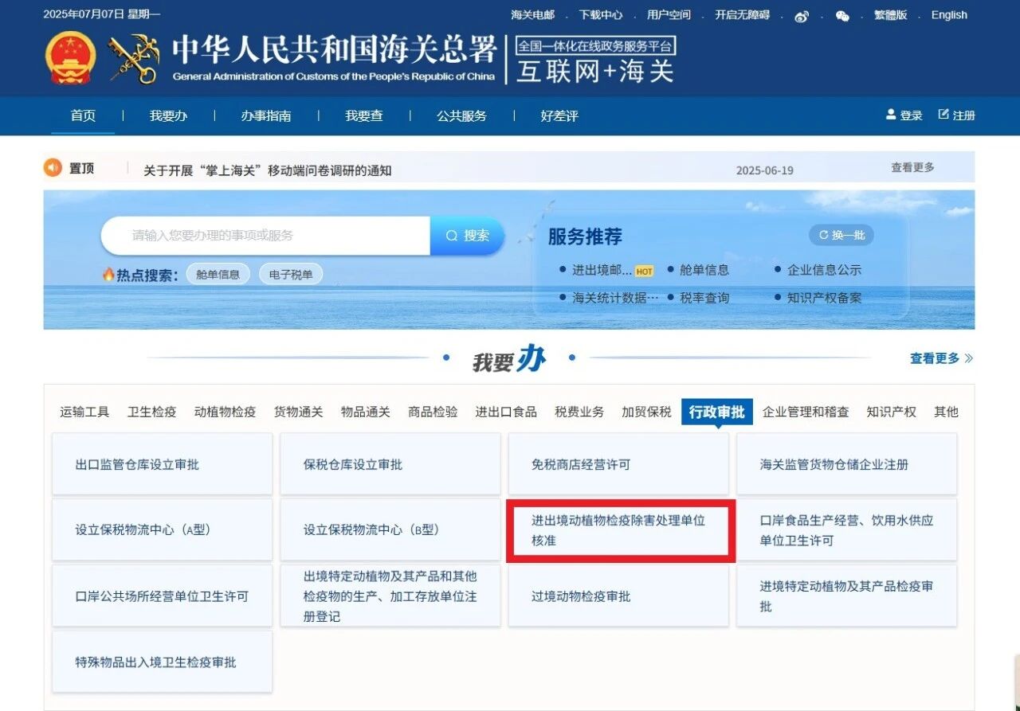1020x711 pixels.
Task: Click the customs key emblem logo
Action: [x=134, y=58]
